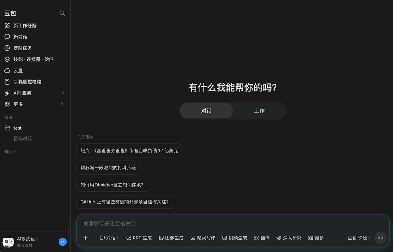Click the 为你推荐 label

pos(85,137)
